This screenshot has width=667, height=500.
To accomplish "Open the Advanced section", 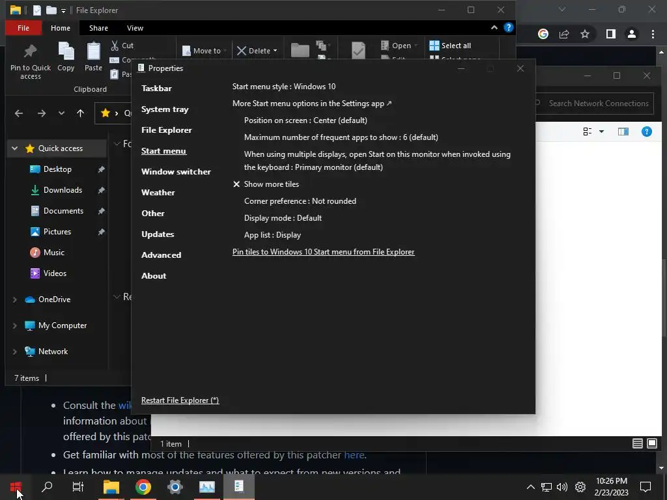I will (162, 255).
